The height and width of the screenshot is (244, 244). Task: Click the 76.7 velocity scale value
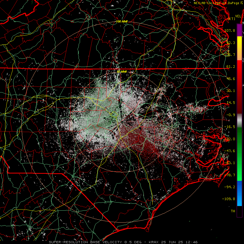pyautogui.click(x=231, y=54)
